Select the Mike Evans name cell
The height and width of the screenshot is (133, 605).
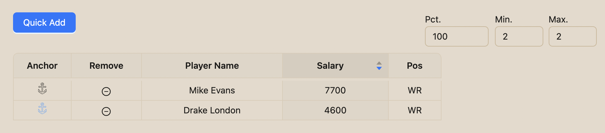point(212,90)
